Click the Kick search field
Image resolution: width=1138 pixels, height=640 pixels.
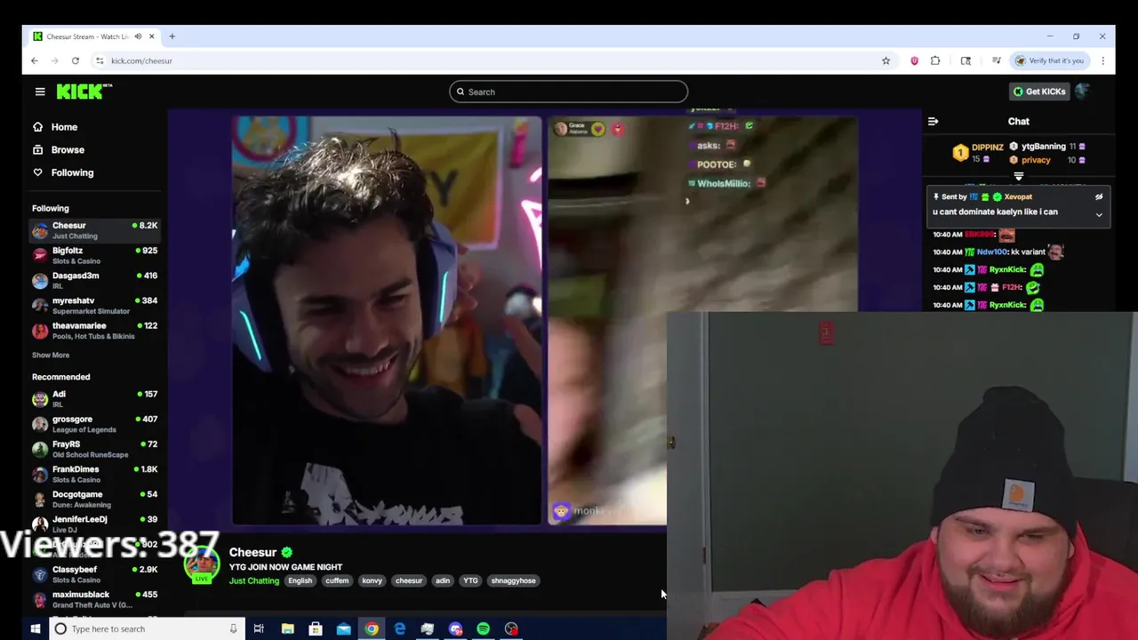(x=568, y=92)
